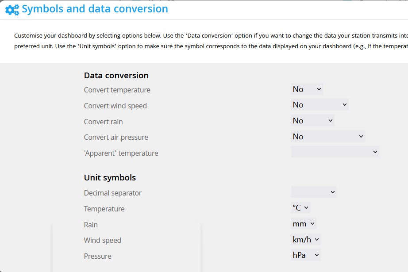The image size is (408, 272).
Task: Open the Convert wind speed dropdown
Action: pyautogui.click(x=319, y=104)
